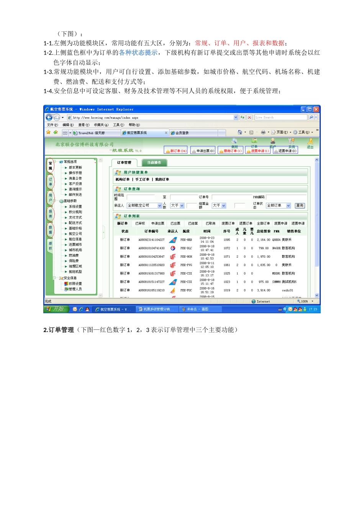The height and width of the screenshot is (516, 364).
Task: Click carrier logo of order A080918104741430
Action: click(x=173, y=248)
